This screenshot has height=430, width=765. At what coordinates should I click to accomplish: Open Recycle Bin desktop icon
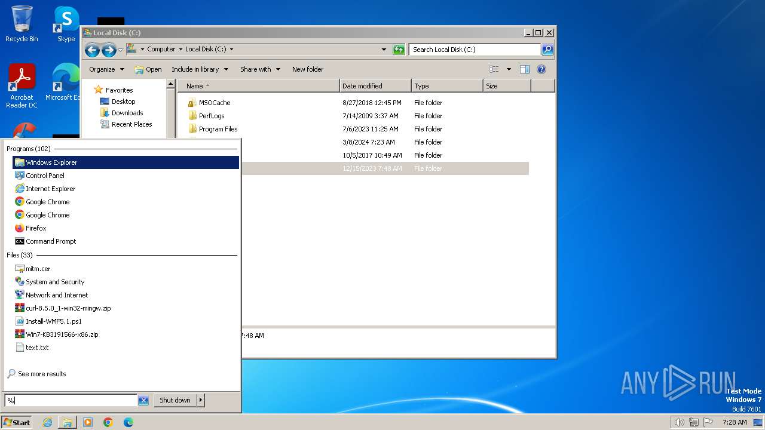[22, 24]
